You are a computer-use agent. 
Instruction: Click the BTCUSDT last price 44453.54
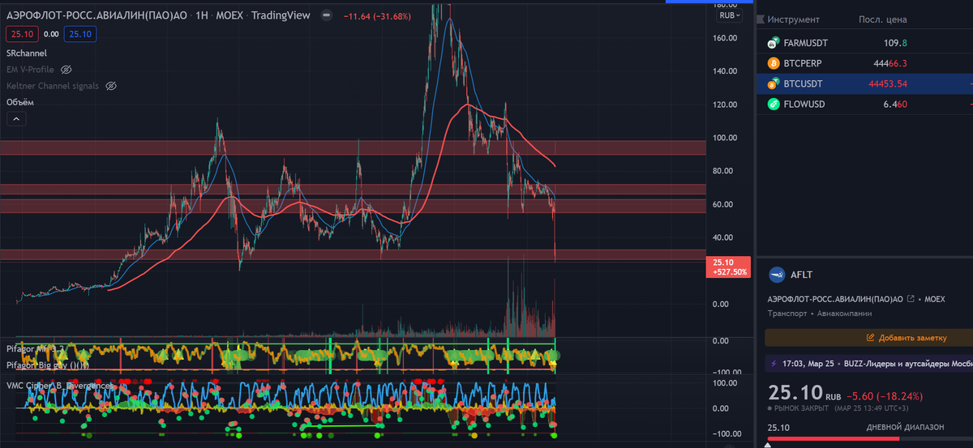pos(887,83)
